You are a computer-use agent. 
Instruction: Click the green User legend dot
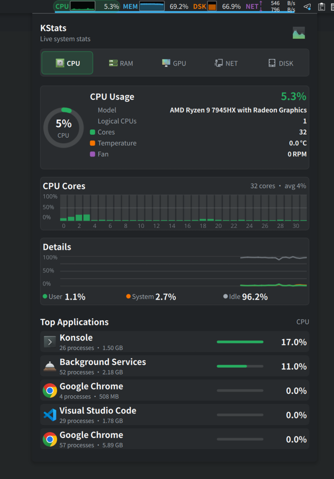(x=45, y=296)
